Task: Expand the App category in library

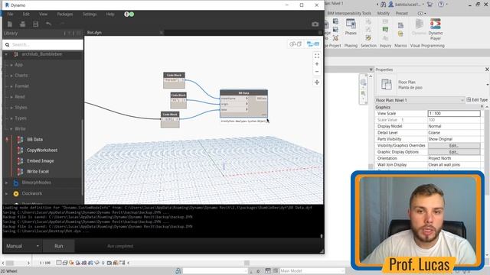Action: pyautogui.click(x=11, y=65)
